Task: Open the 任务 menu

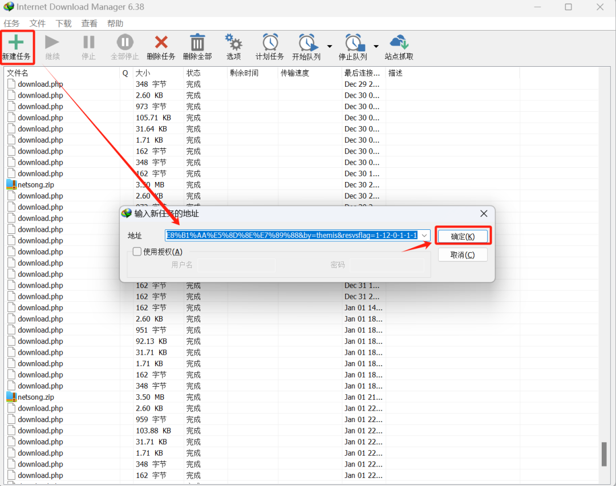Action: 11,23
